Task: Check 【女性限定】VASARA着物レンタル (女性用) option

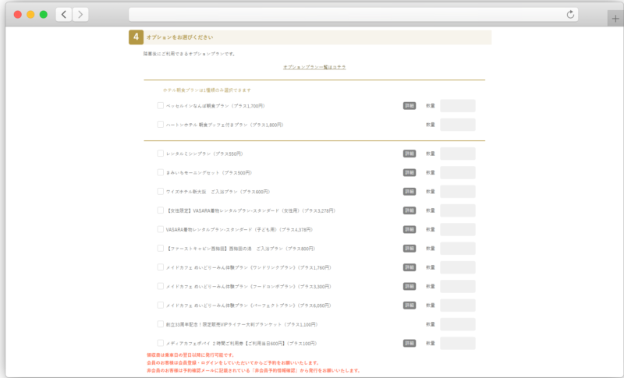Action: (161, 210)
